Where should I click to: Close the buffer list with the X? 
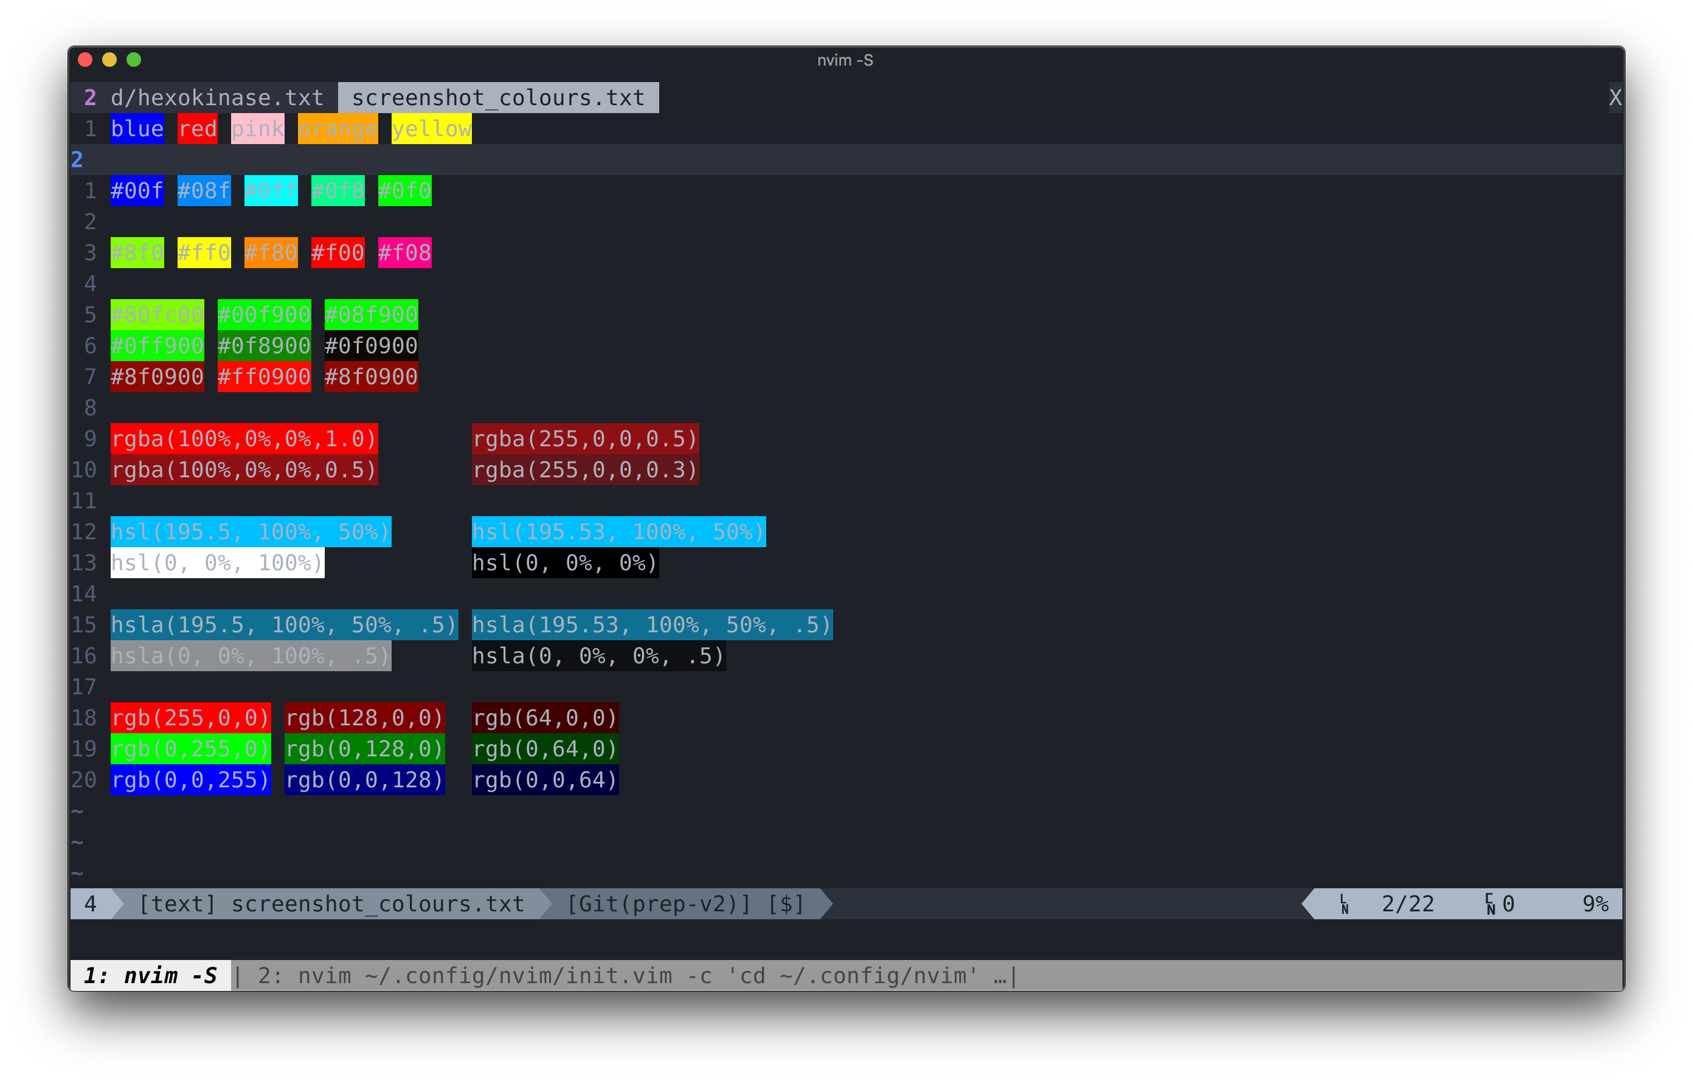click(1615, 98)
